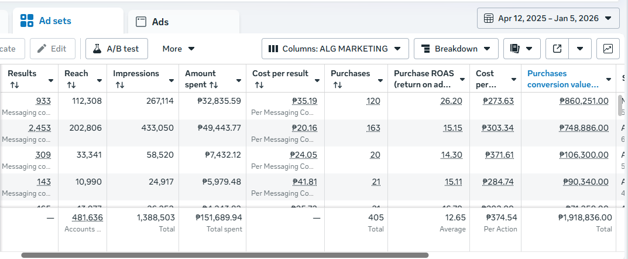Click the 2,453 results link
The height and width of the screenshot is (259, 628).
[x=39, y=128]
